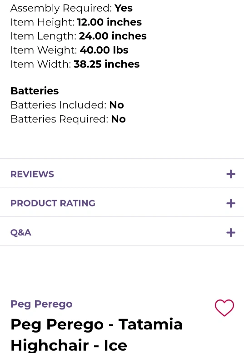Open the Peg Perego brand link
Viewport: 244px width, 353px height.
[x=41, y=304]
